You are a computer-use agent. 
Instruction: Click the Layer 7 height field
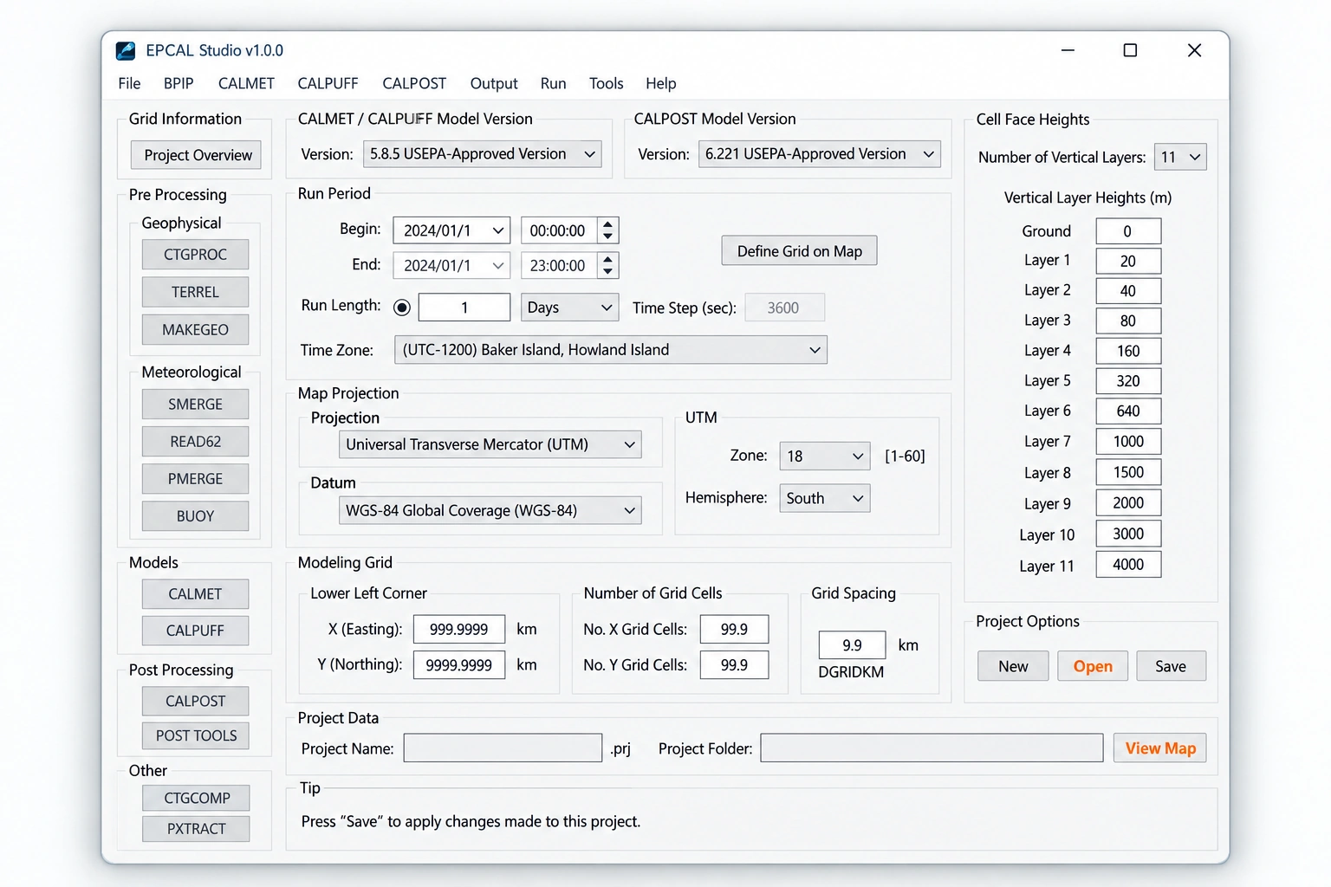pyautogui.click(x=1128, y=442)
